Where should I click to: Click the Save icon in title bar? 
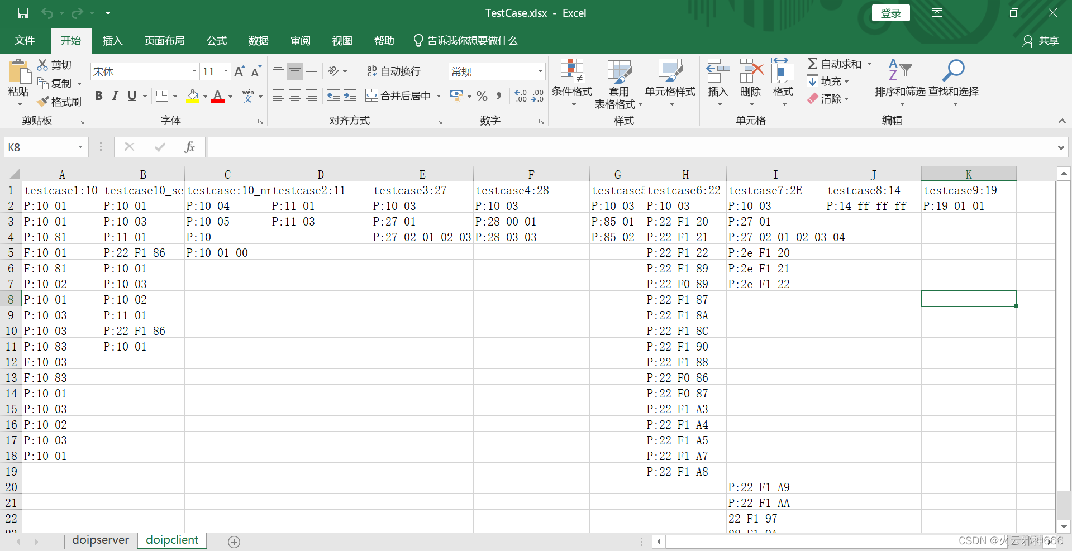point(23,13)
